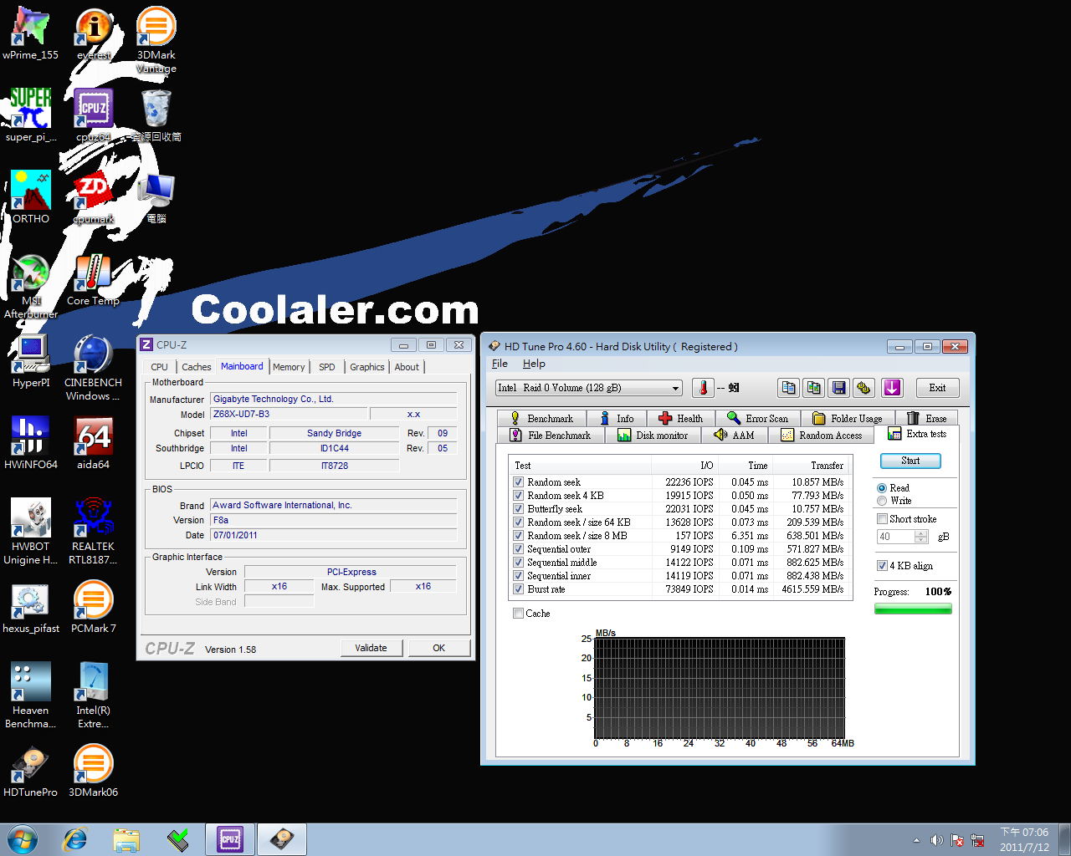This screenshot has height=856, width=1071.
Task: Launch CINEBENCH Windows desktop shortcut
Action: 94,368
